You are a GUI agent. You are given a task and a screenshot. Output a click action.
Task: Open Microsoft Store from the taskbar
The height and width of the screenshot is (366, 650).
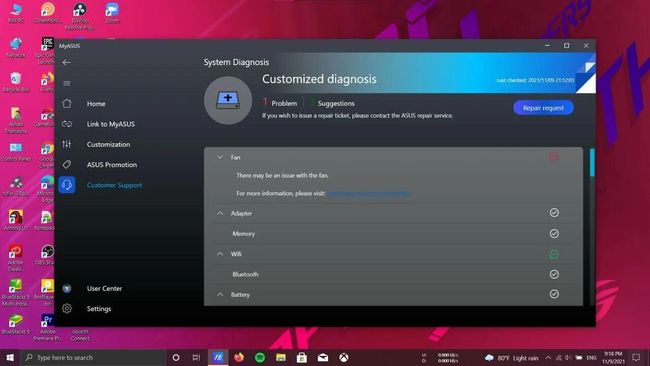[x=302, y=357]
